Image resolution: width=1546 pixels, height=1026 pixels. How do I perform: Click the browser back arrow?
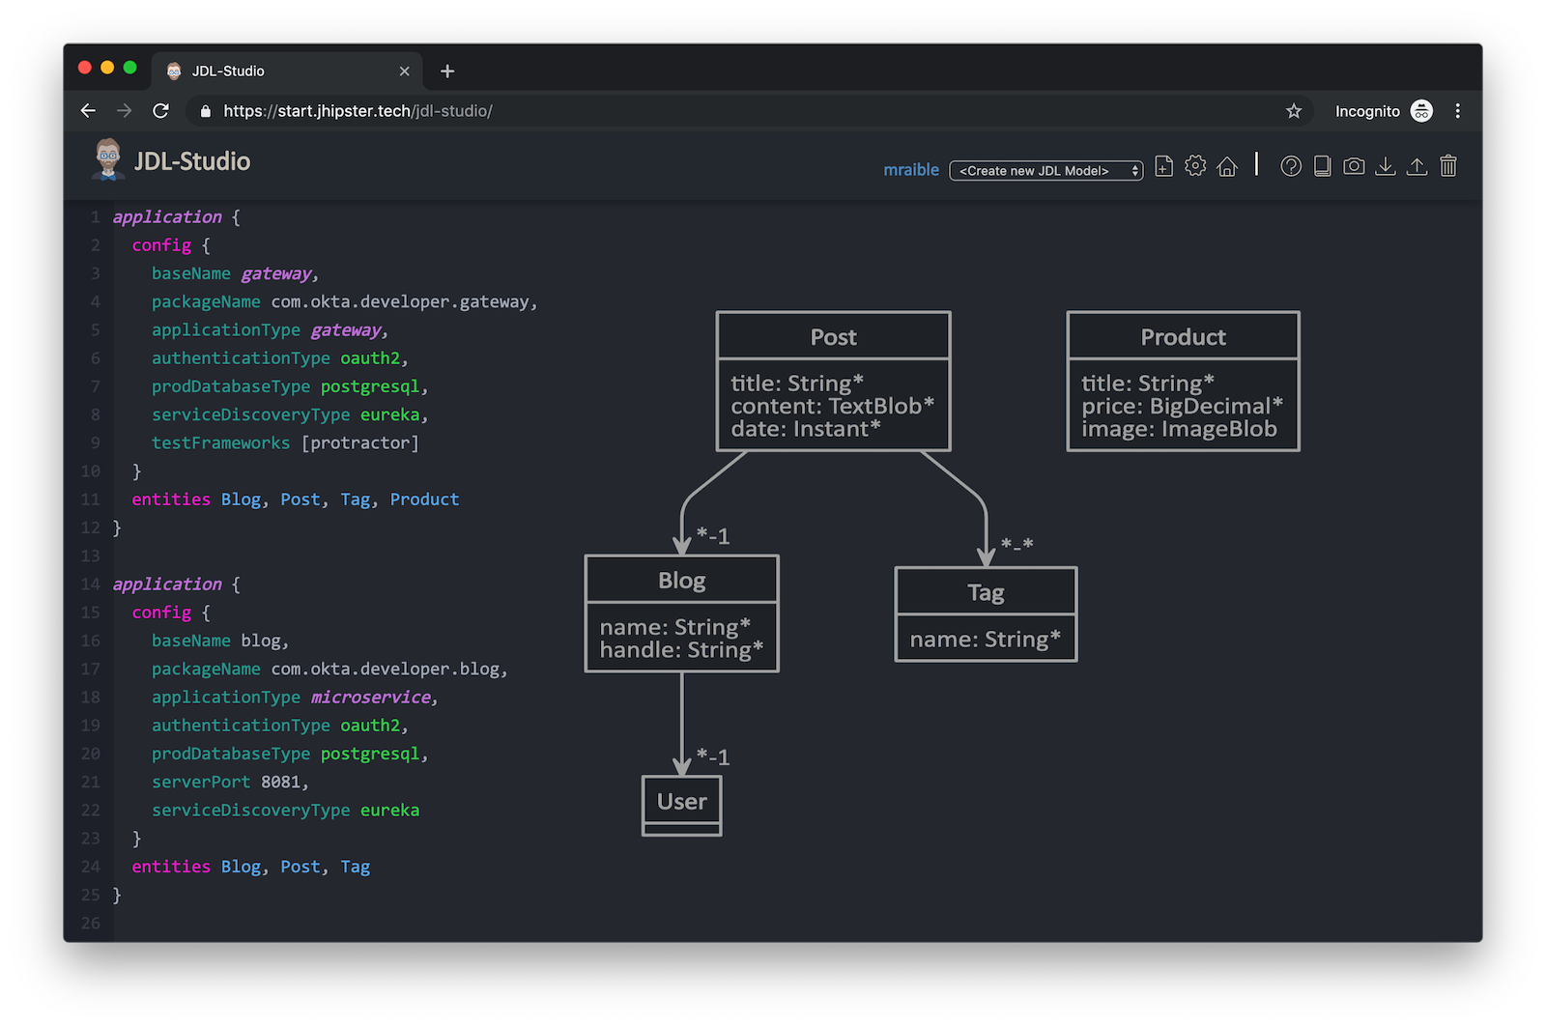pyautogui.click(x=88, y=111)
